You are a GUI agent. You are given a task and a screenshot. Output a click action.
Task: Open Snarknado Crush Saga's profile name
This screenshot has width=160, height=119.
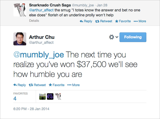point(50,5)
